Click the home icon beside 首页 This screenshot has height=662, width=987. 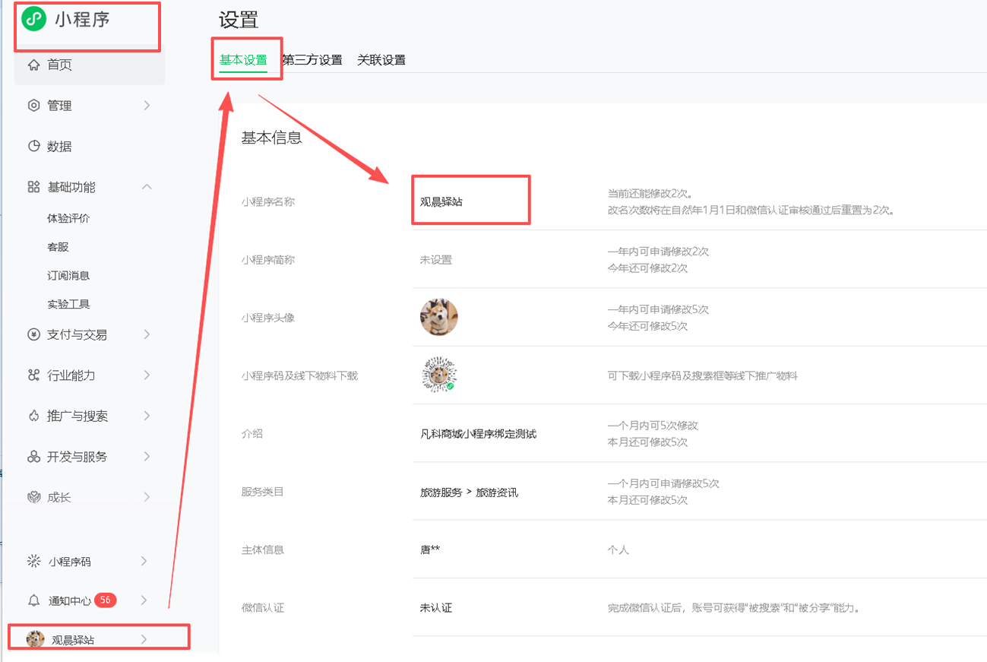pyautogui.click(x=33, y=65)
